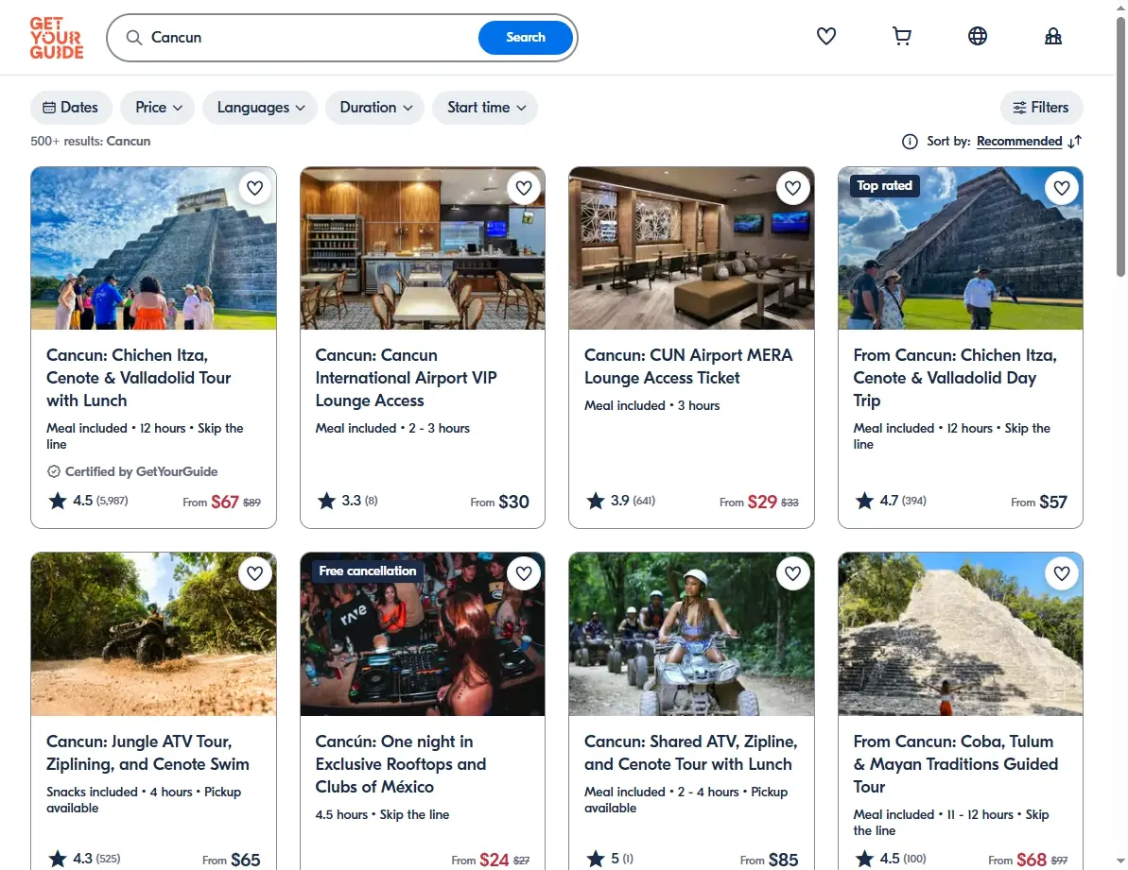Image resolution: width=1128 pixels, height=870 pixels.
Task: Save Shared ATV, Zipline tour to wishlist
Action: click(792, 573)
